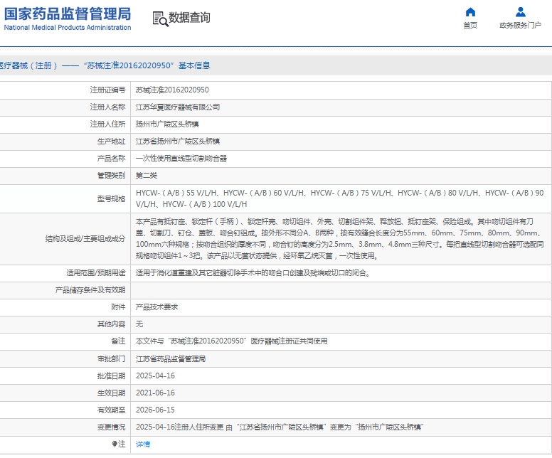The height and width of the screenshot is (458, 552).
Task: Click the 适用范围/预期用途 label
Action: [96, 273]
